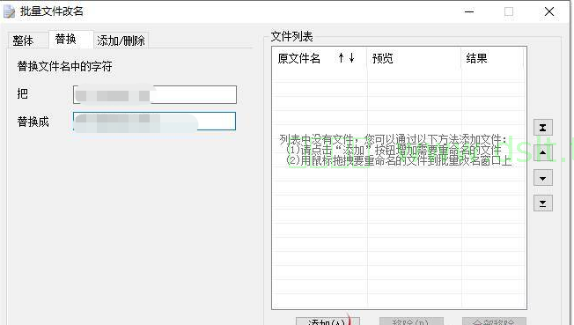Click the up arrow in 原文件名 header

(342, 57)
